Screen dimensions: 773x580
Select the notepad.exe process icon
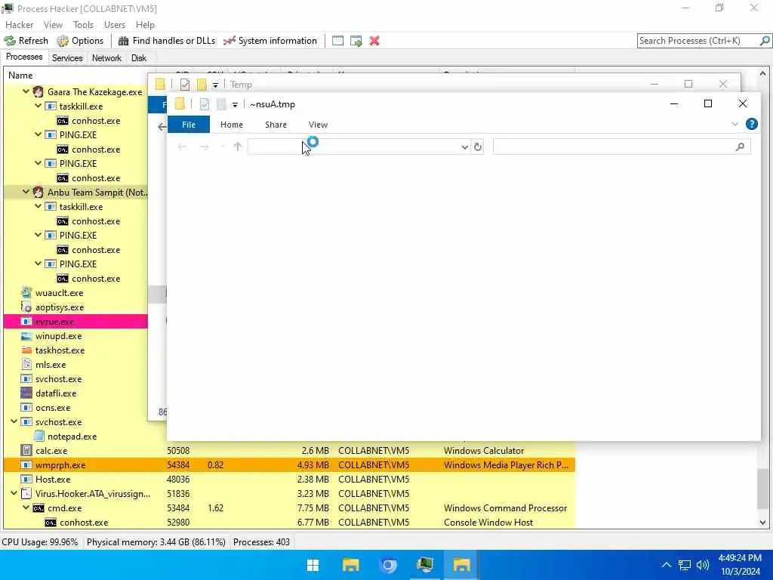tap(38, 436)
